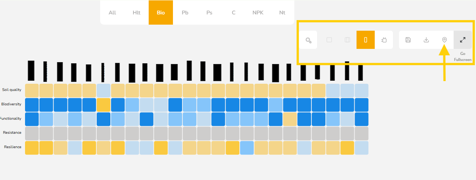
Task: Select the highlighted orange single-column view
Action: [x=366, y=40]
